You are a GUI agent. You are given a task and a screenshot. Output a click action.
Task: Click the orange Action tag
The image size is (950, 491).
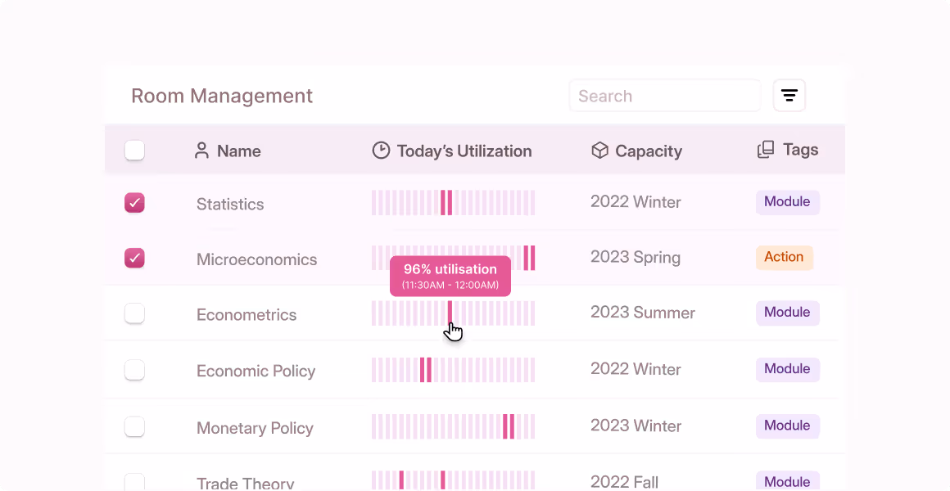tap(784, 257)
